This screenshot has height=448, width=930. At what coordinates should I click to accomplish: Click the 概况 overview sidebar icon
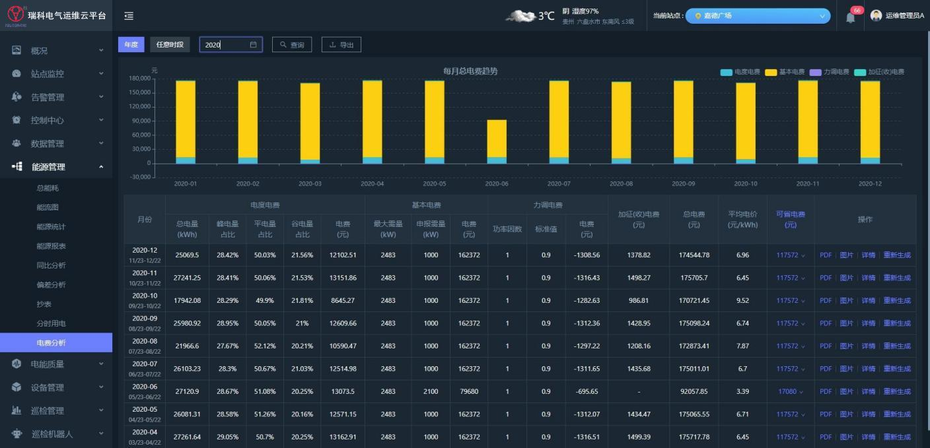17,50
